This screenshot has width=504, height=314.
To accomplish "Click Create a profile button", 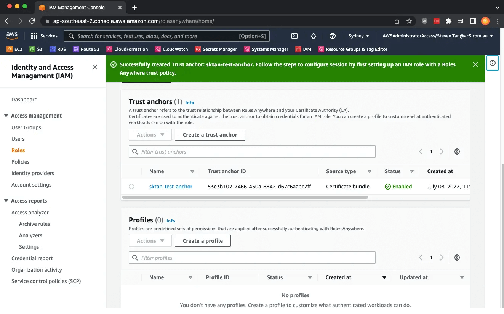I will 203,241.
